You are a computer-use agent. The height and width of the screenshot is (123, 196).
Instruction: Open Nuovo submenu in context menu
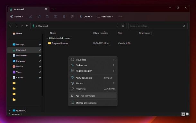click(93, 83)
